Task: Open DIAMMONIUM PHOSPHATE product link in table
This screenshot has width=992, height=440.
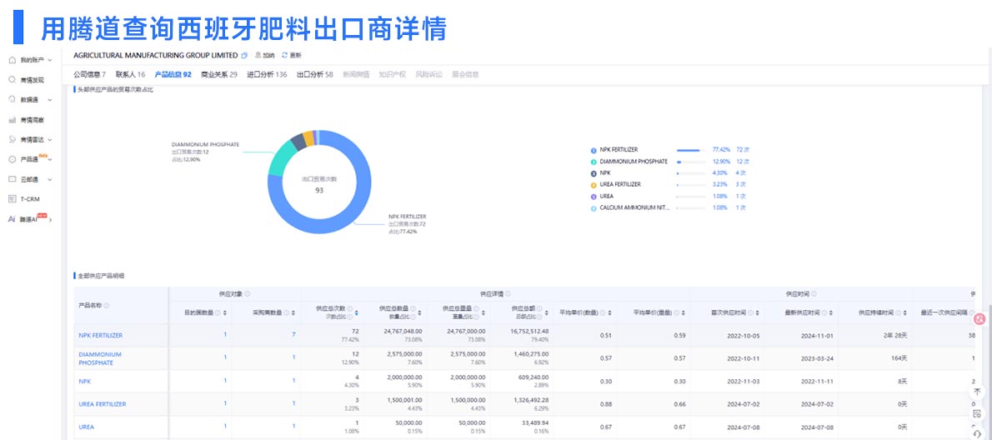Action: 100,358
